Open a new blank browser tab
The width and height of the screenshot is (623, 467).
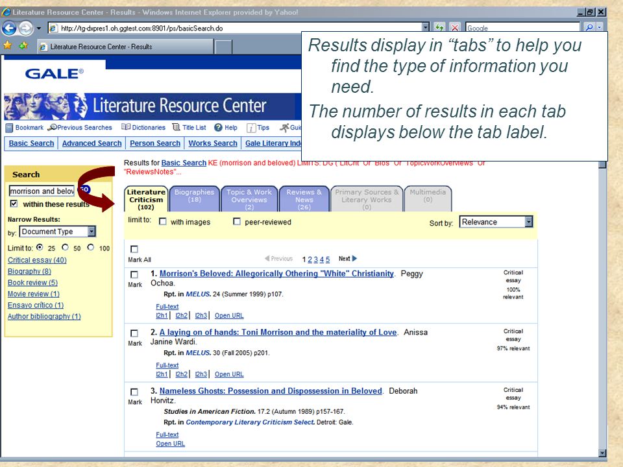click(224, 47)
